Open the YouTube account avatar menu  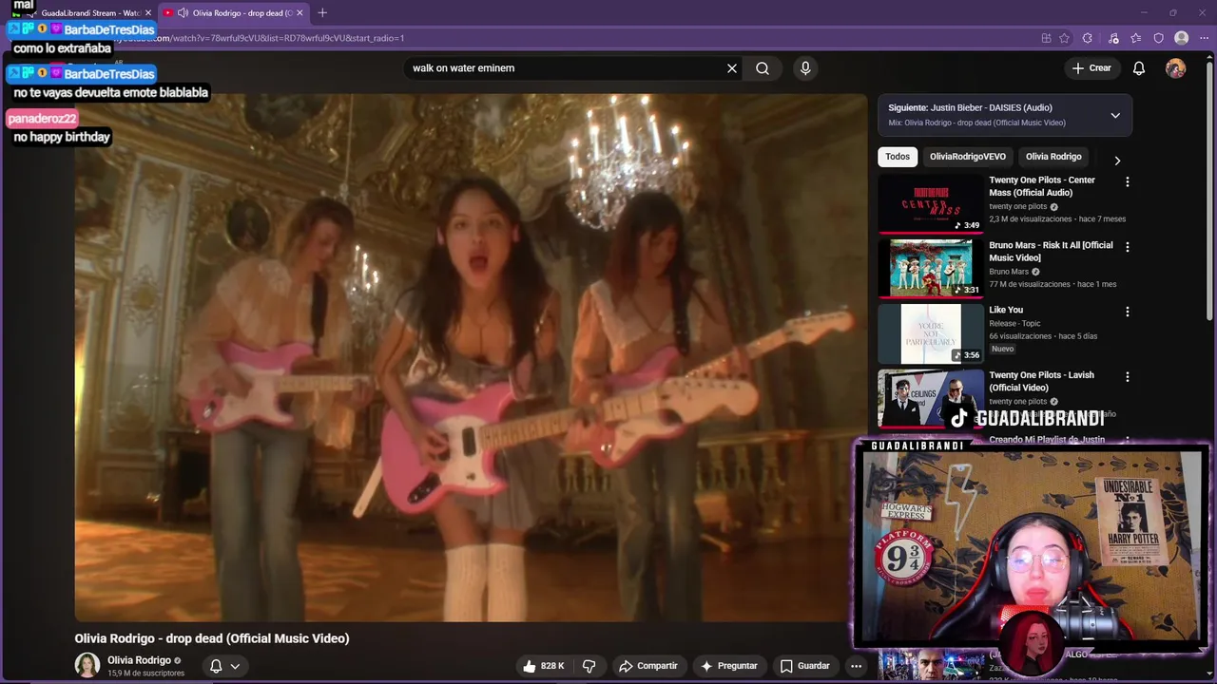tap(1176, 68)
